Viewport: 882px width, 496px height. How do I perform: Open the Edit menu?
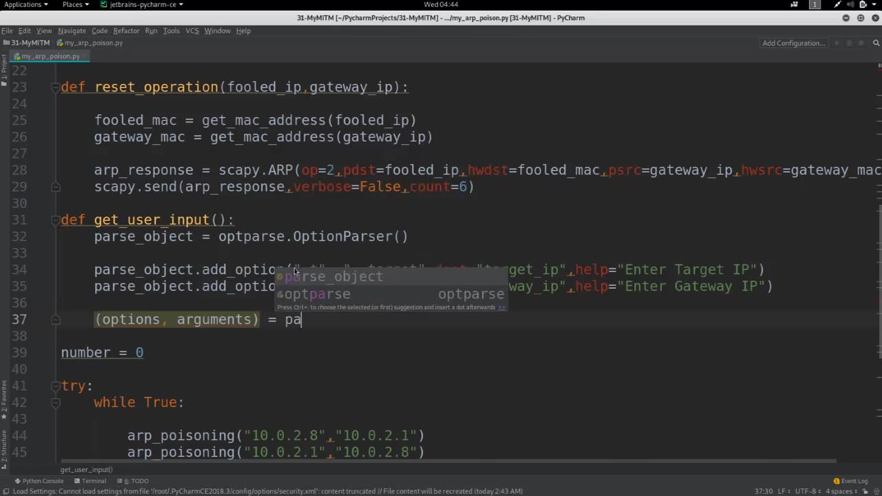coord(24,30)
